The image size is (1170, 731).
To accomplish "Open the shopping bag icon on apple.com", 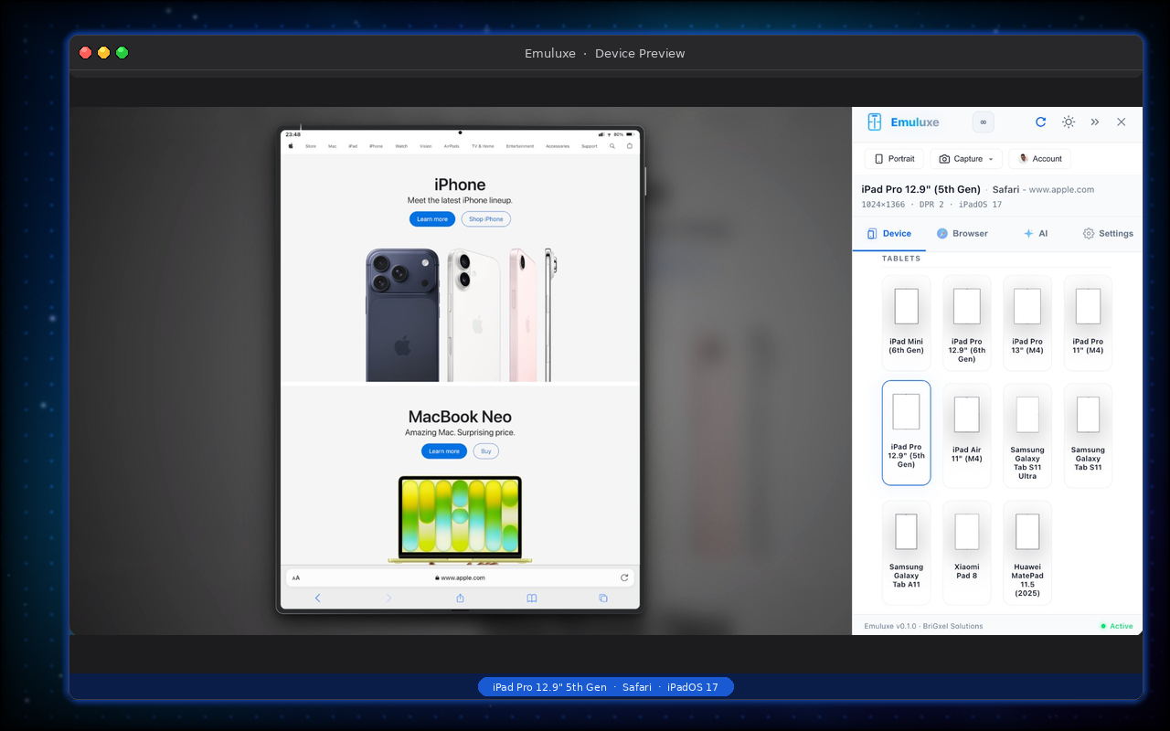I will (629, 146).
